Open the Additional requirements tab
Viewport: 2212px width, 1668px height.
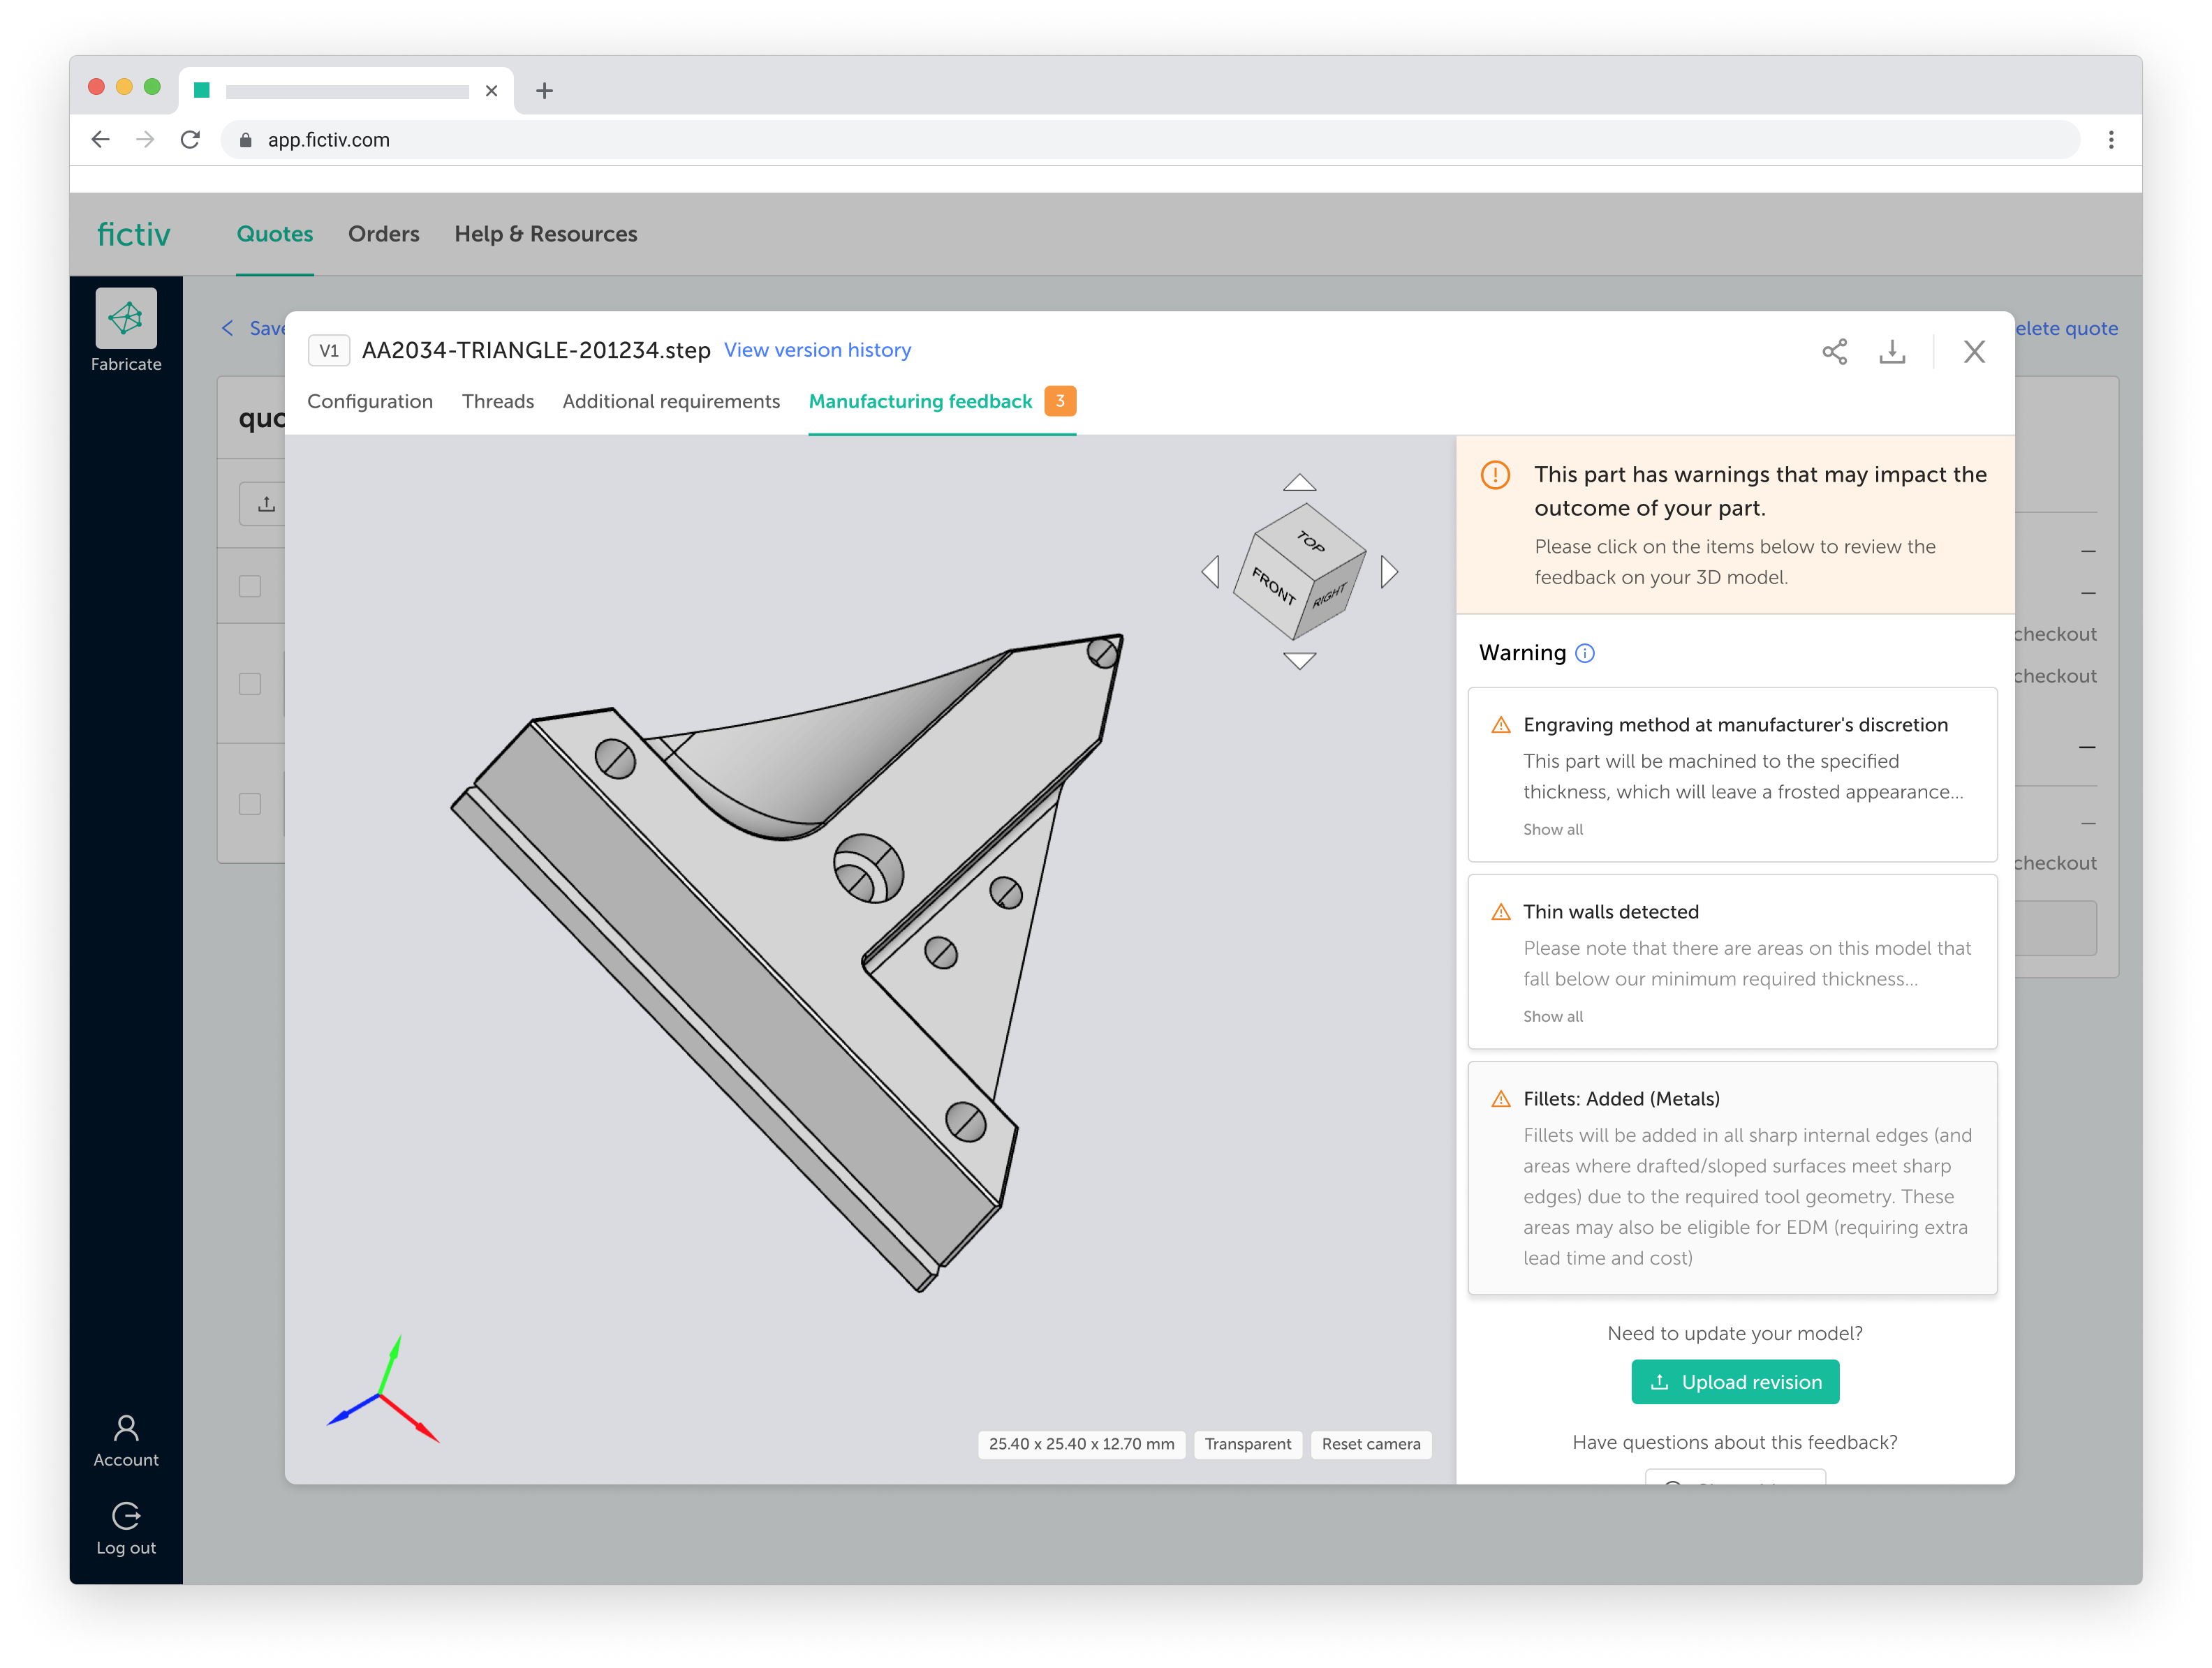pos(670,401)
